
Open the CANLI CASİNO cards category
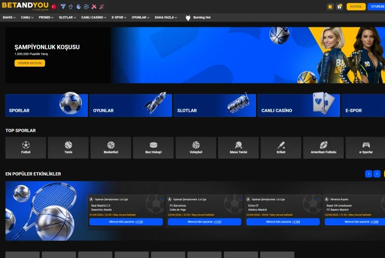pos(299,106)
